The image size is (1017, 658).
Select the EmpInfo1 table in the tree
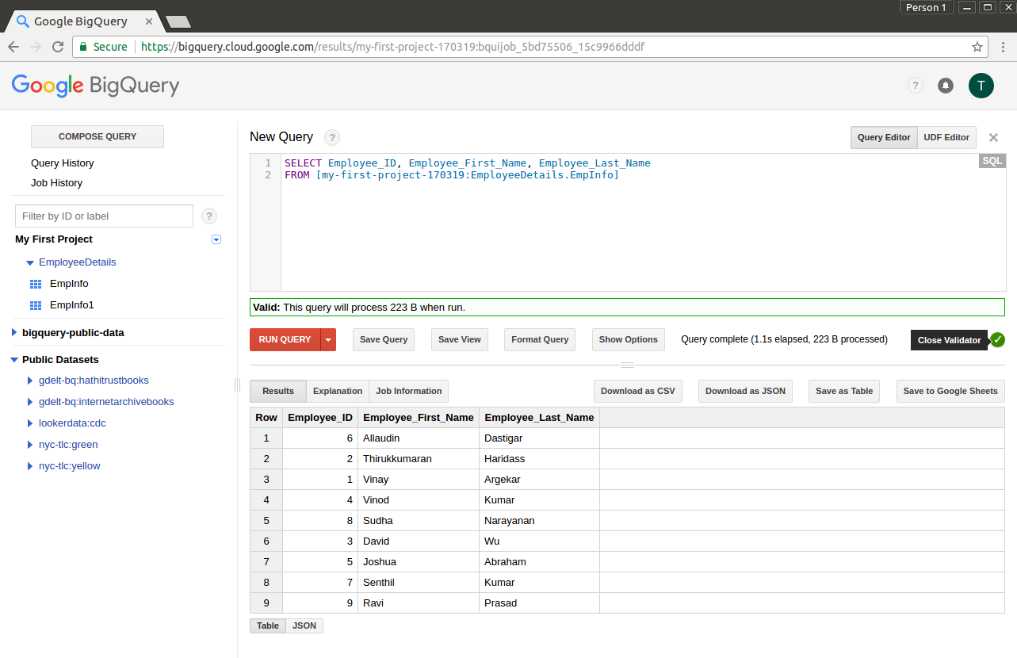(x=72, y=305)
